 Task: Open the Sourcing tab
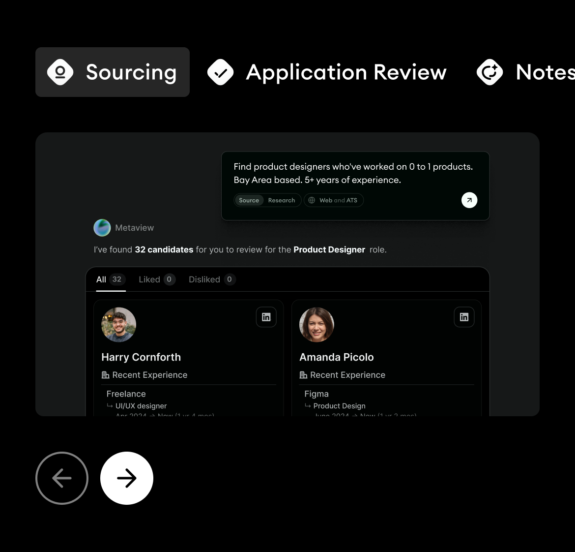click(x=112, y=72)
